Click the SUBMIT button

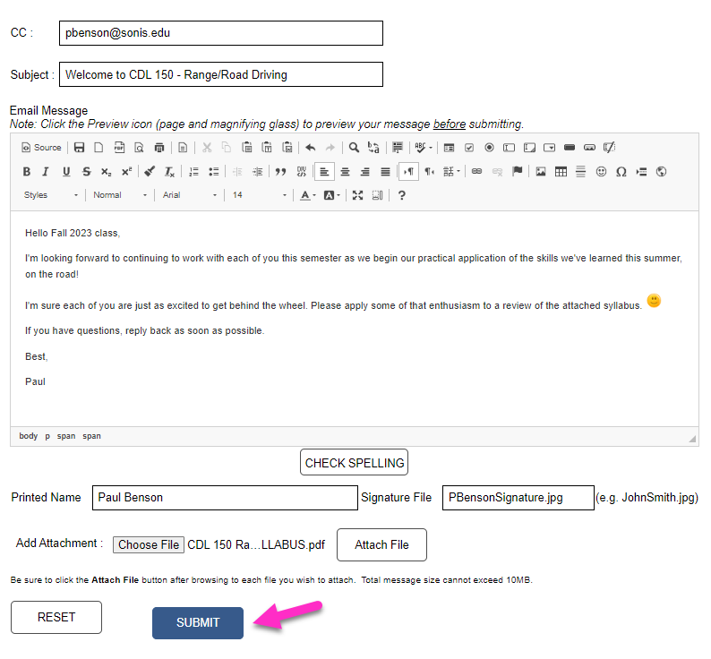tap(198, 622)
